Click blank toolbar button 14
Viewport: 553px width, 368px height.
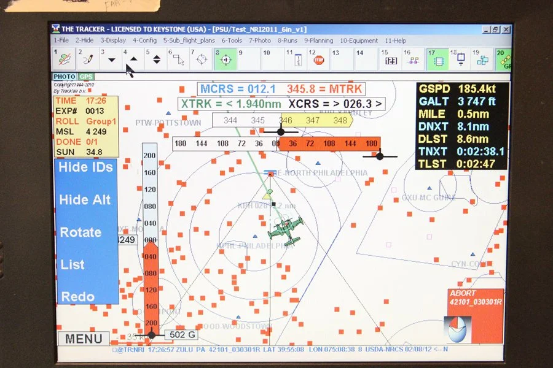coord(366,59)
